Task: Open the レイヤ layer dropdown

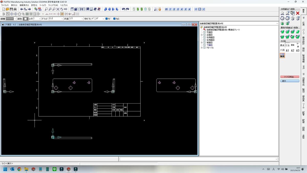Action: (x=40, y=19)
